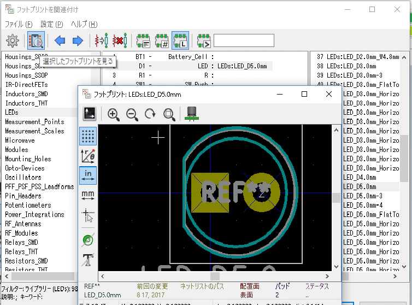The height and width of the screenshot is (305, 412).
Task: Open the ファイル (F) menu
Action: click(x=19, y=24)
